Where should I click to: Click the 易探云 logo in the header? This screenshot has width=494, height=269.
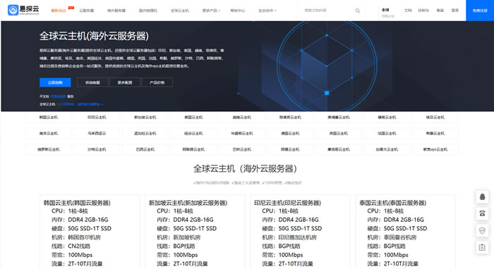23,10
